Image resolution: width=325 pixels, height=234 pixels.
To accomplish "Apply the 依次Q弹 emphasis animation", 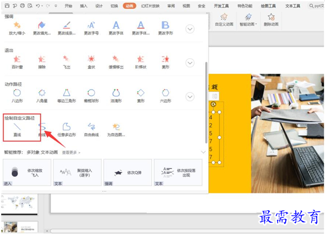I will coord(127,172).
